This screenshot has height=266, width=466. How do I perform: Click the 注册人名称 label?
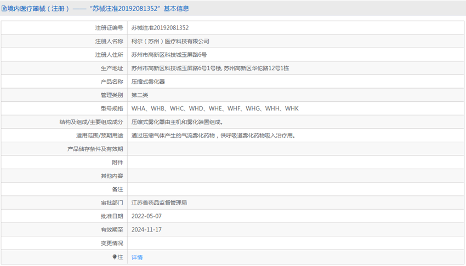pos(109,41)
